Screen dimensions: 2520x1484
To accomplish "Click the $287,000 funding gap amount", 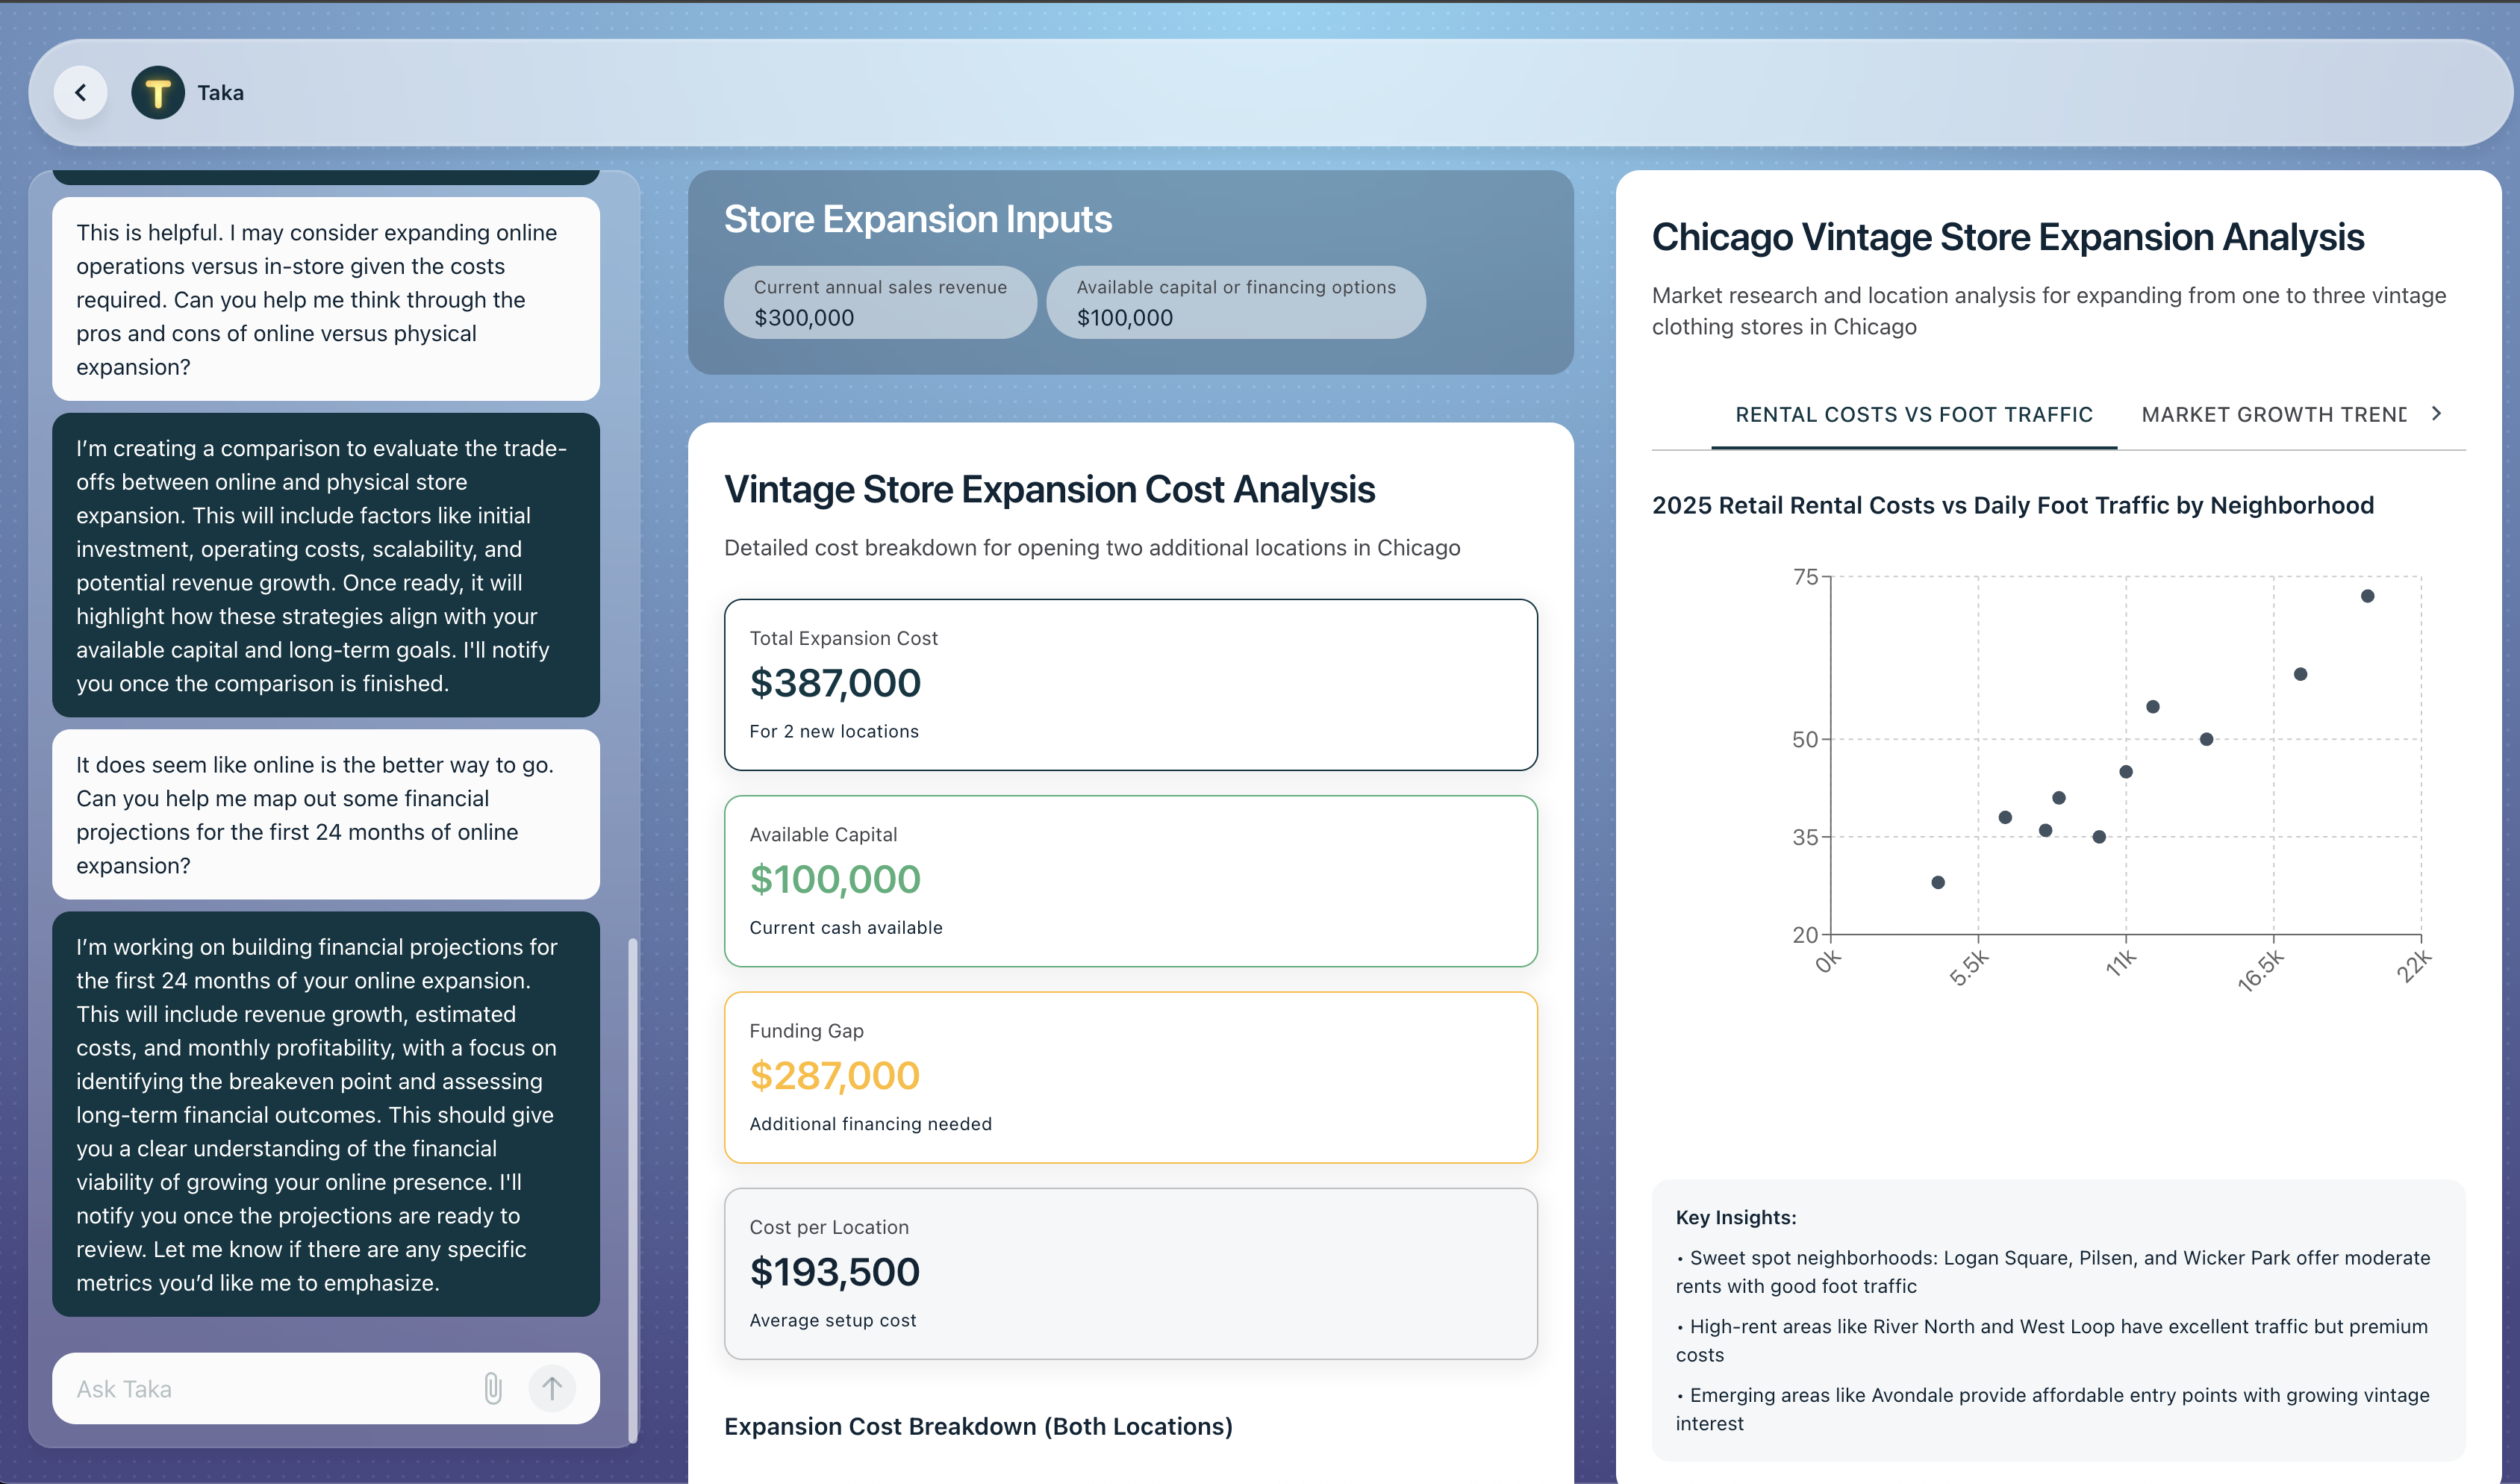I will 835,1075.
